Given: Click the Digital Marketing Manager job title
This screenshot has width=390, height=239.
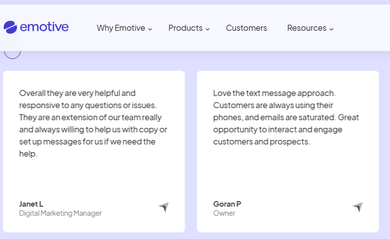Looking at the screenshot, I should pos(61,213).
